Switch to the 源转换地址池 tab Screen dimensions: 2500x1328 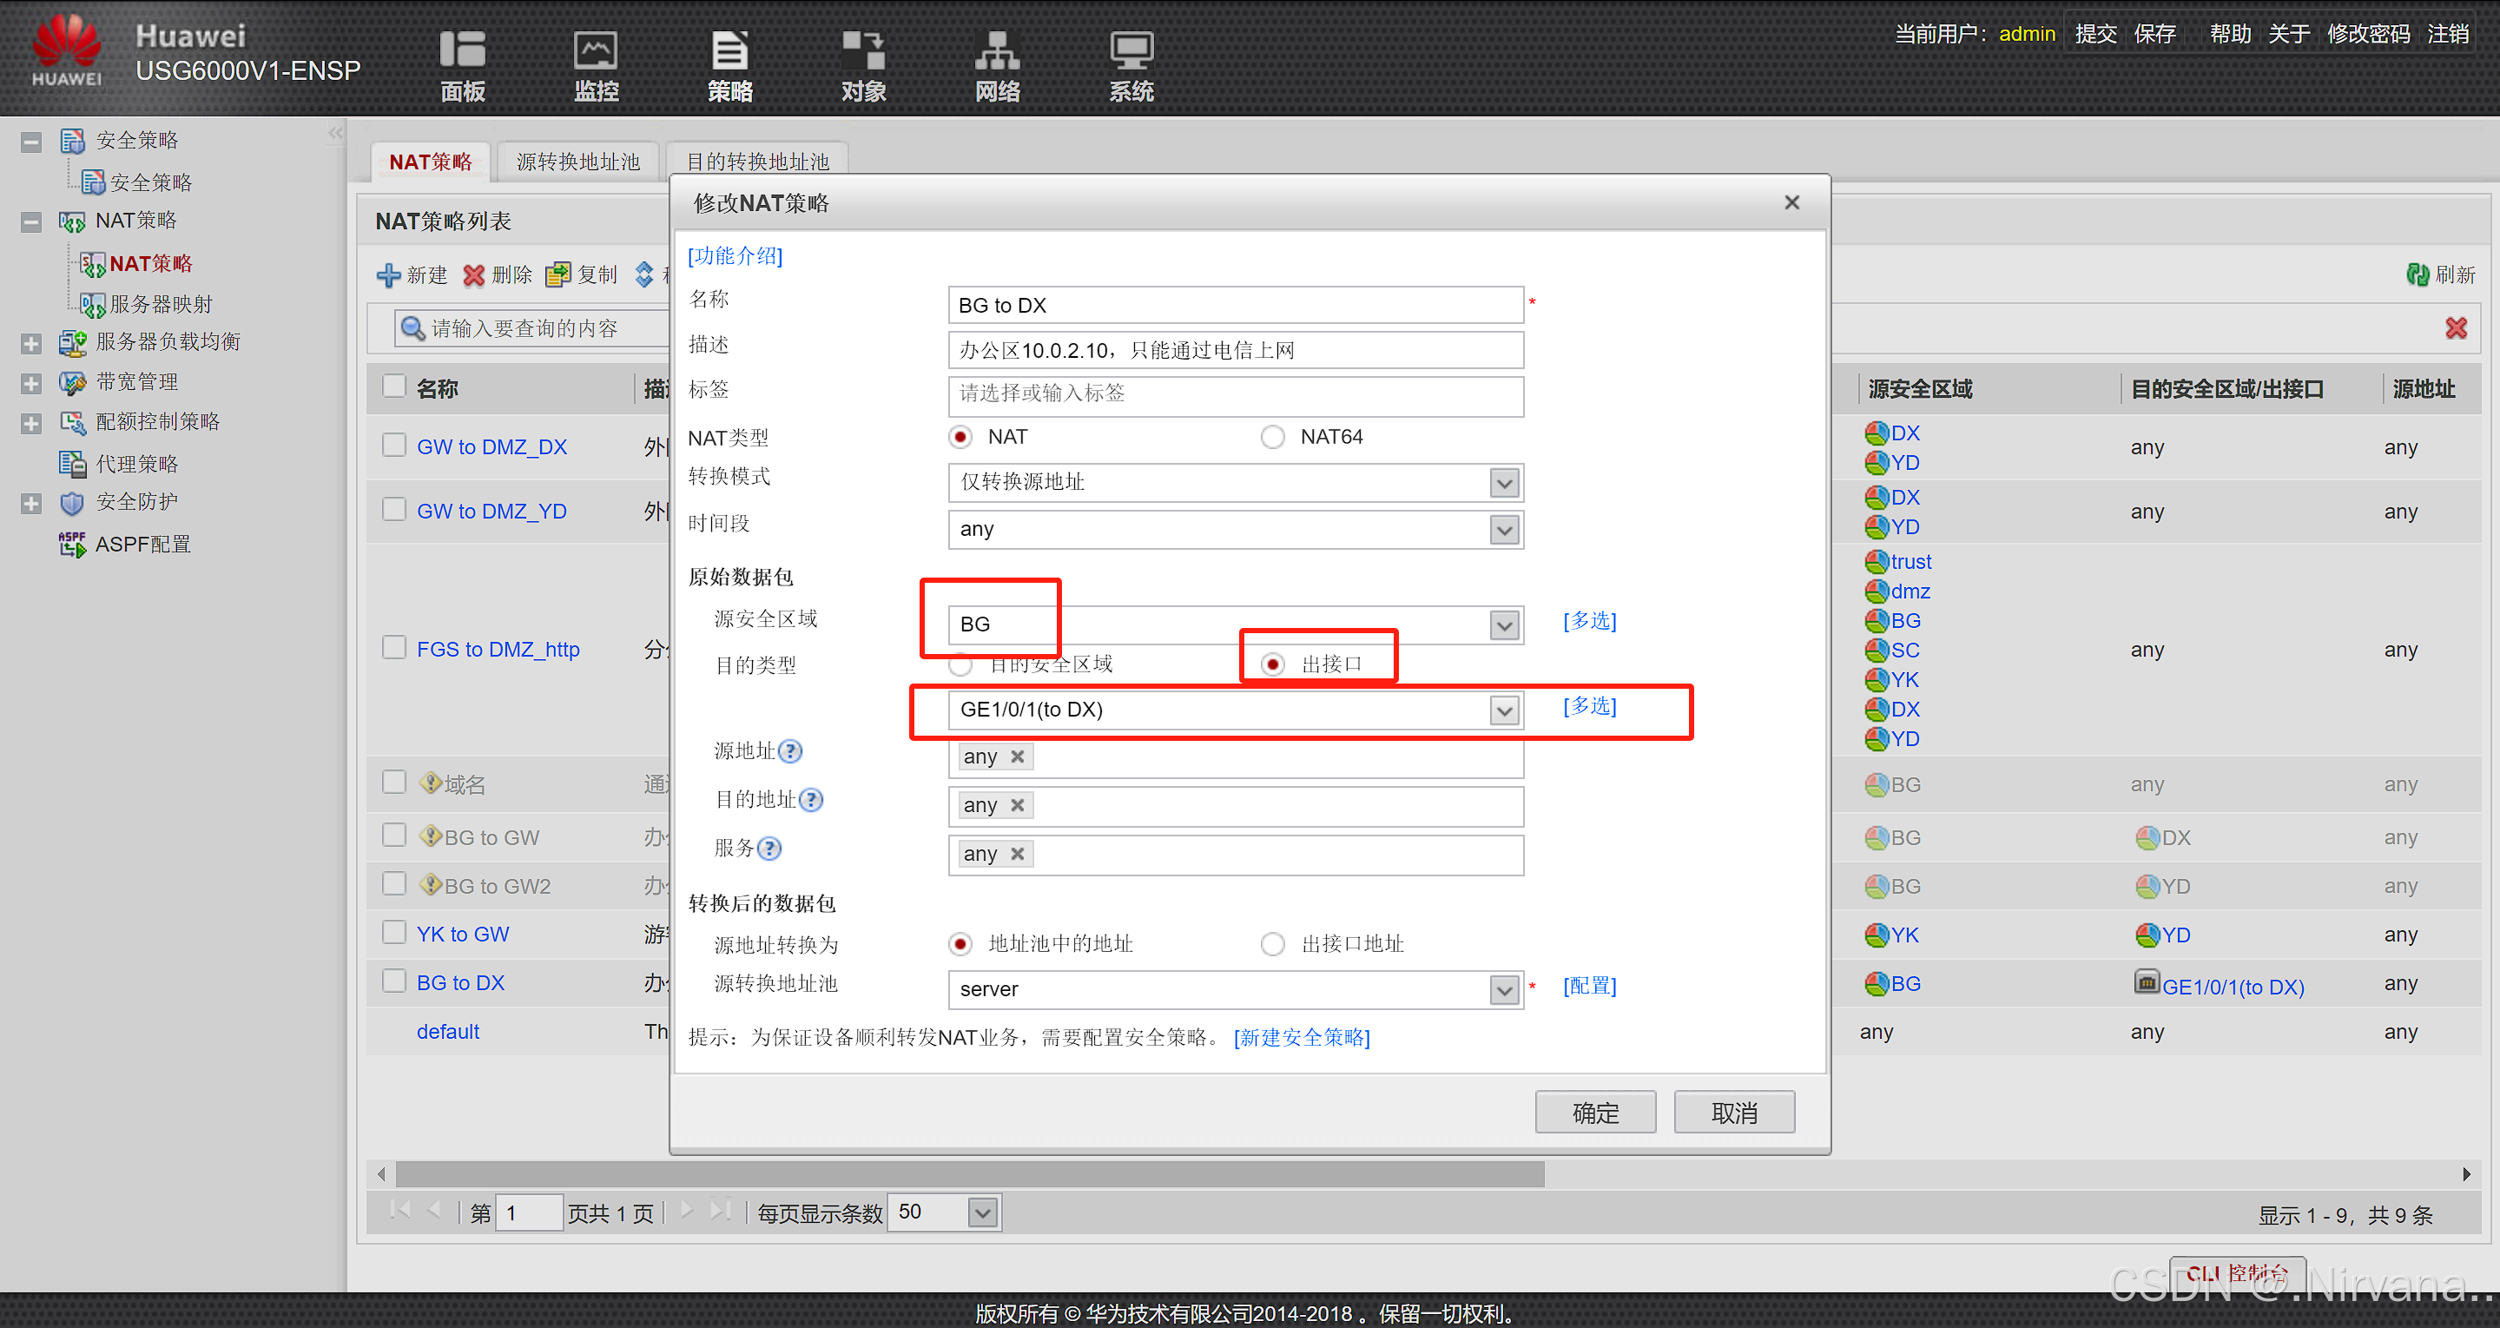click(x=578, y=162)
